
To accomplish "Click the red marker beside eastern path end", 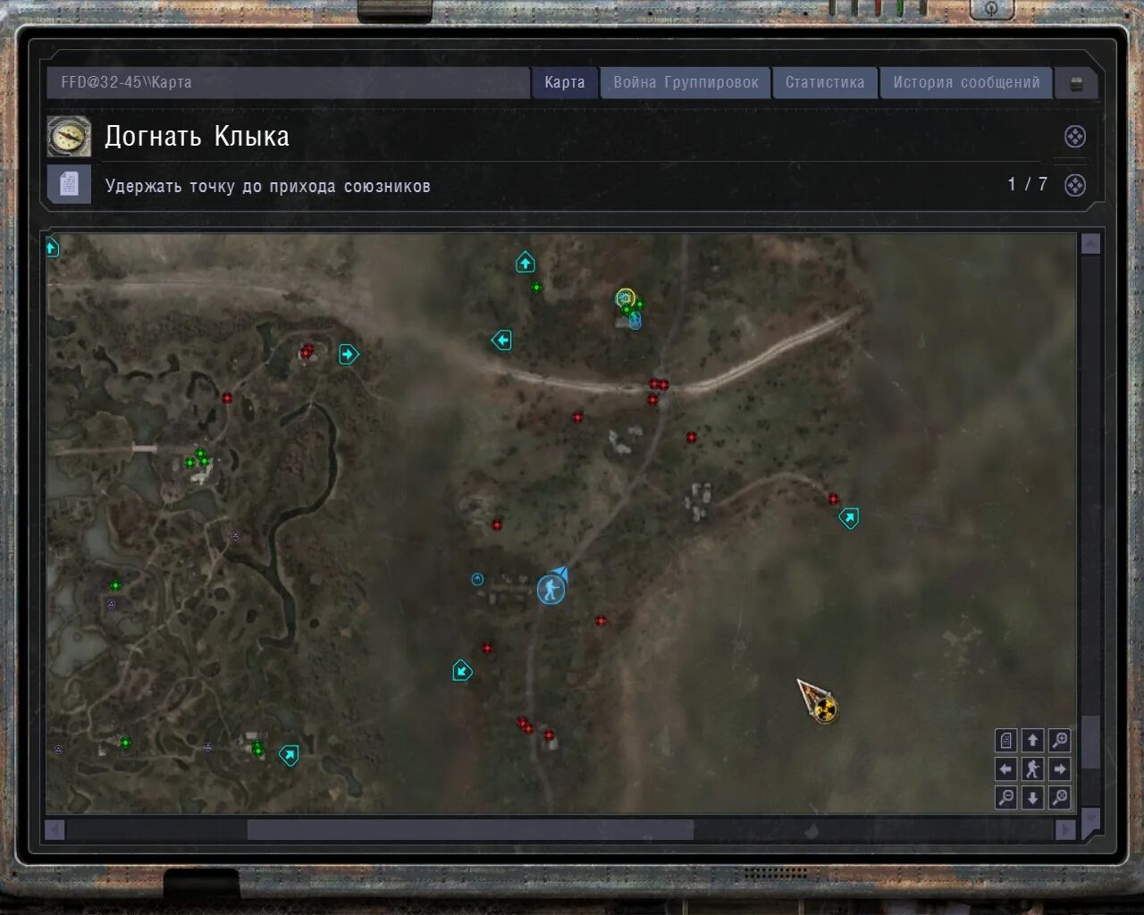I will pyautogui.click(x=833, y=499).
